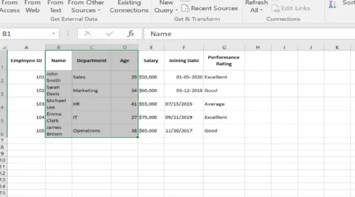Select column B header
The height and width of the screenshot is (197, 355).
59,47
